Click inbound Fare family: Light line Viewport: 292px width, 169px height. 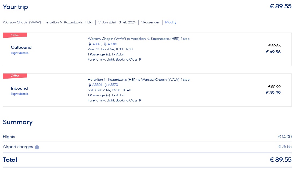(x=114, y=100)
